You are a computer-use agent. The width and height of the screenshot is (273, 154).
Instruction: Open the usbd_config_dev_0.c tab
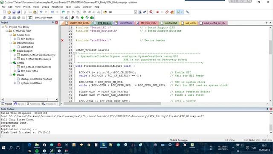(x=213, y=23)
